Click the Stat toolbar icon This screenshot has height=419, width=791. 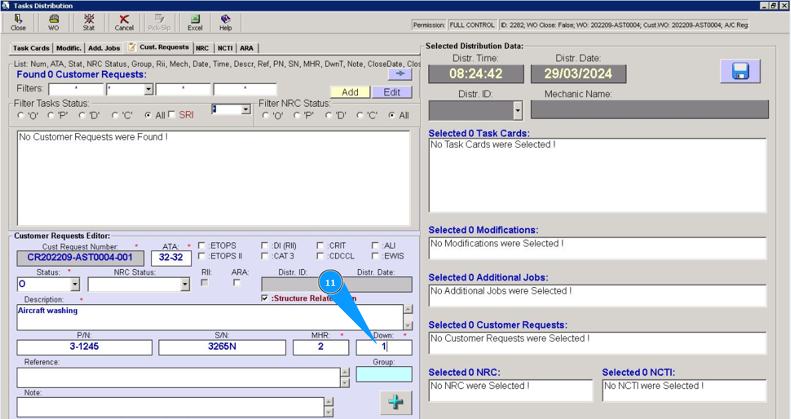(89, 23)
